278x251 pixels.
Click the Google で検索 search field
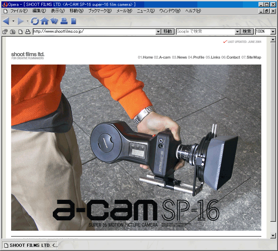click(x=206, y=32)
